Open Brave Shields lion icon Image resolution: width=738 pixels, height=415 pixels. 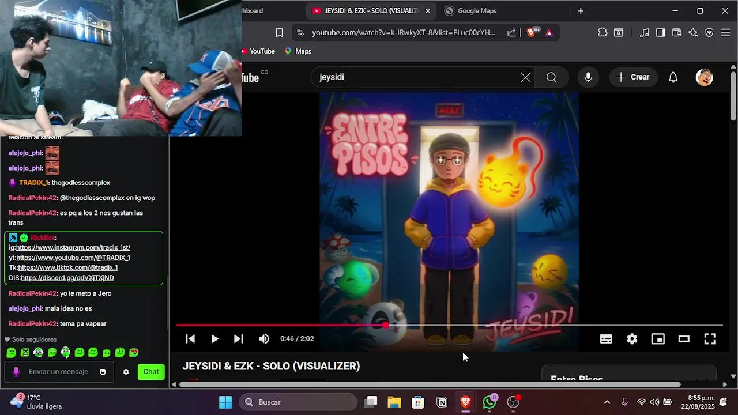pyautogui.click(x=531, y=33)
